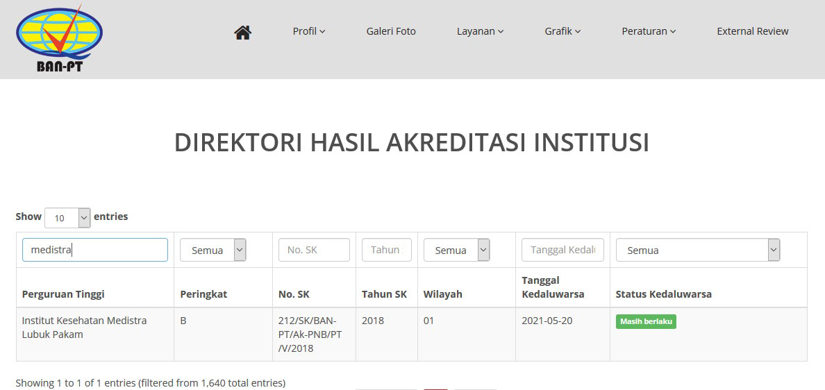Open the Peraturan menu
Viewport: 825px width, 390px height.
(x=649, y=31)
